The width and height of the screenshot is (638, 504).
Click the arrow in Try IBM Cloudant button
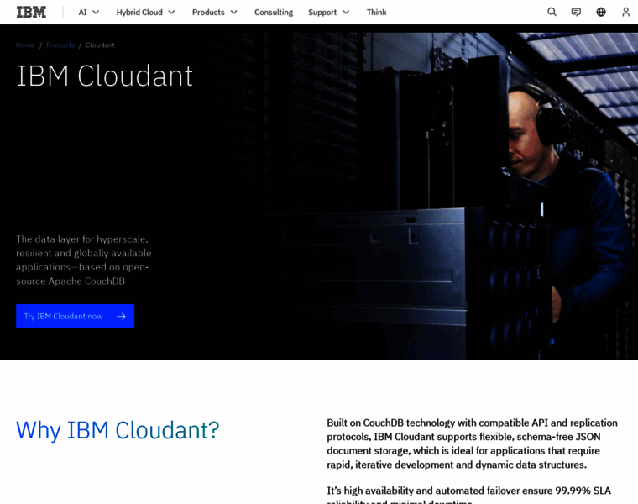[121, 317]
